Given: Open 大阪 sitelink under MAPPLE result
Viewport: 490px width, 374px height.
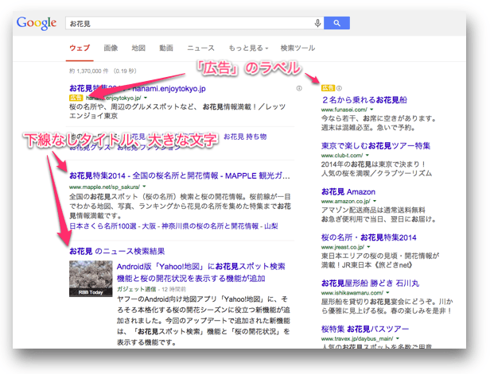Looking at the screenshot, I should pyautogui.click(x=149, y=226).
